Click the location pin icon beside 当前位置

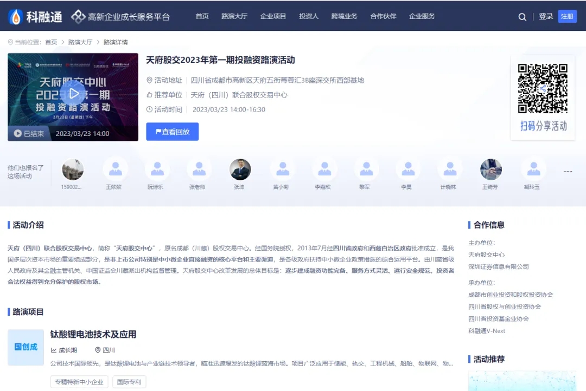10,42
